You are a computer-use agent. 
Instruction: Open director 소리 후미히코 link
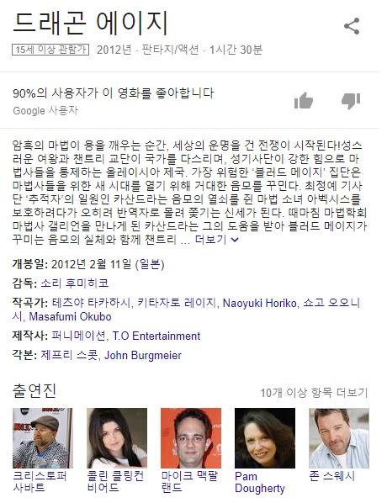[75, 283]
